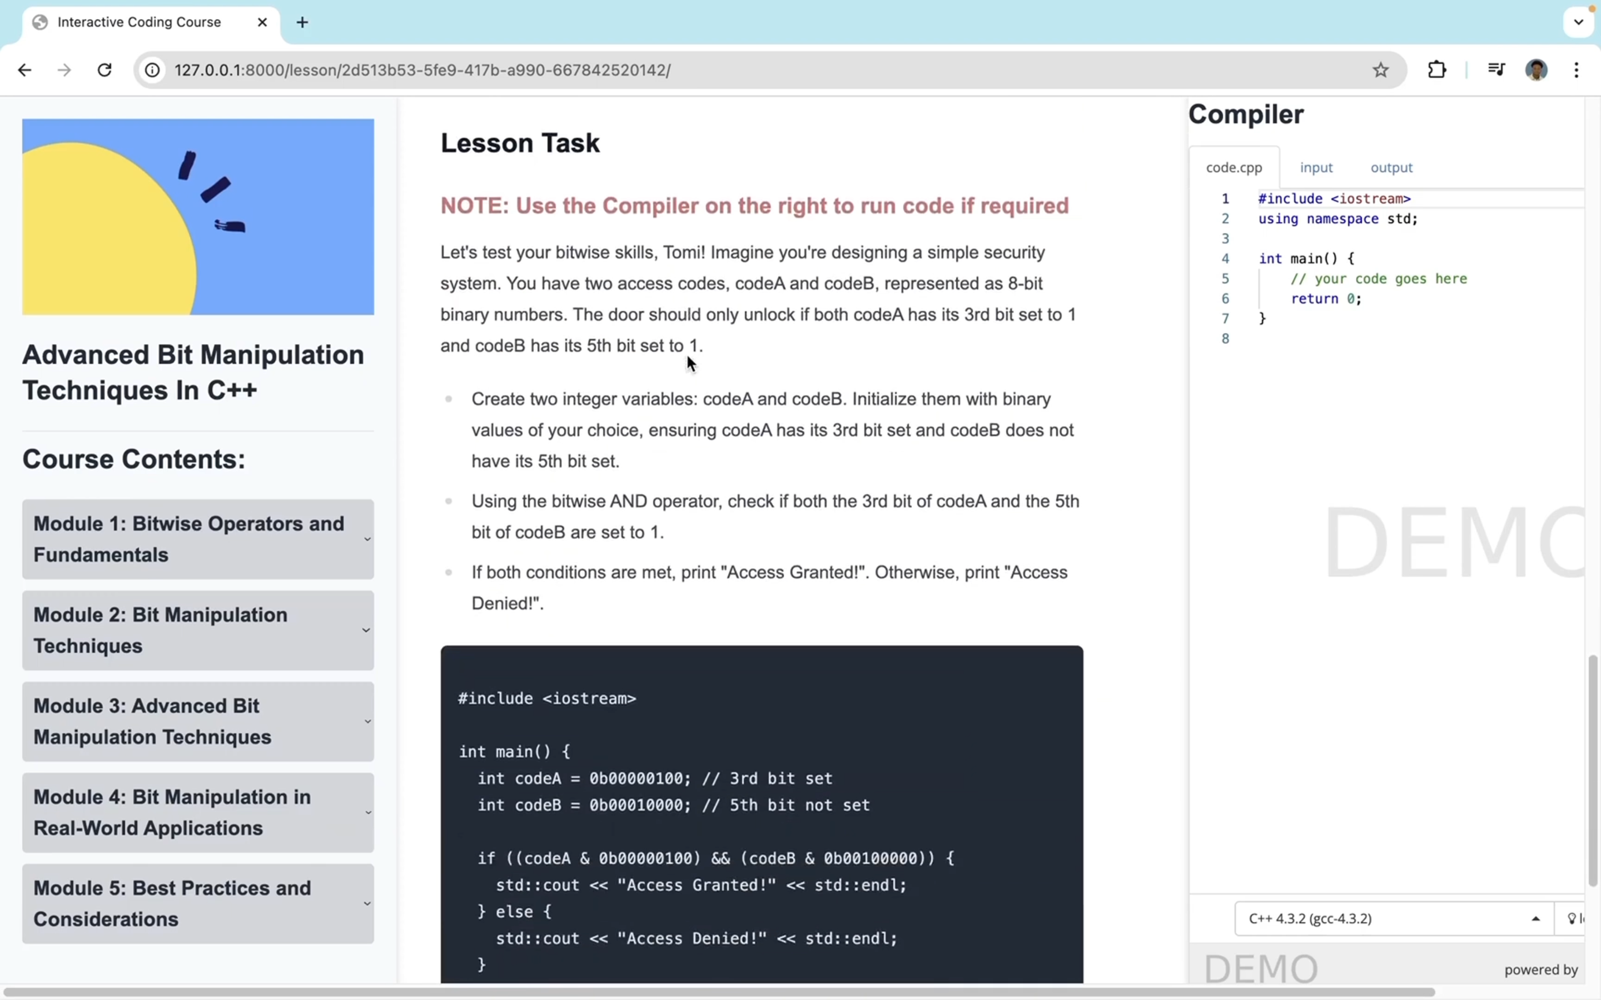Click the forward navigation arrow

coord(64,70)
